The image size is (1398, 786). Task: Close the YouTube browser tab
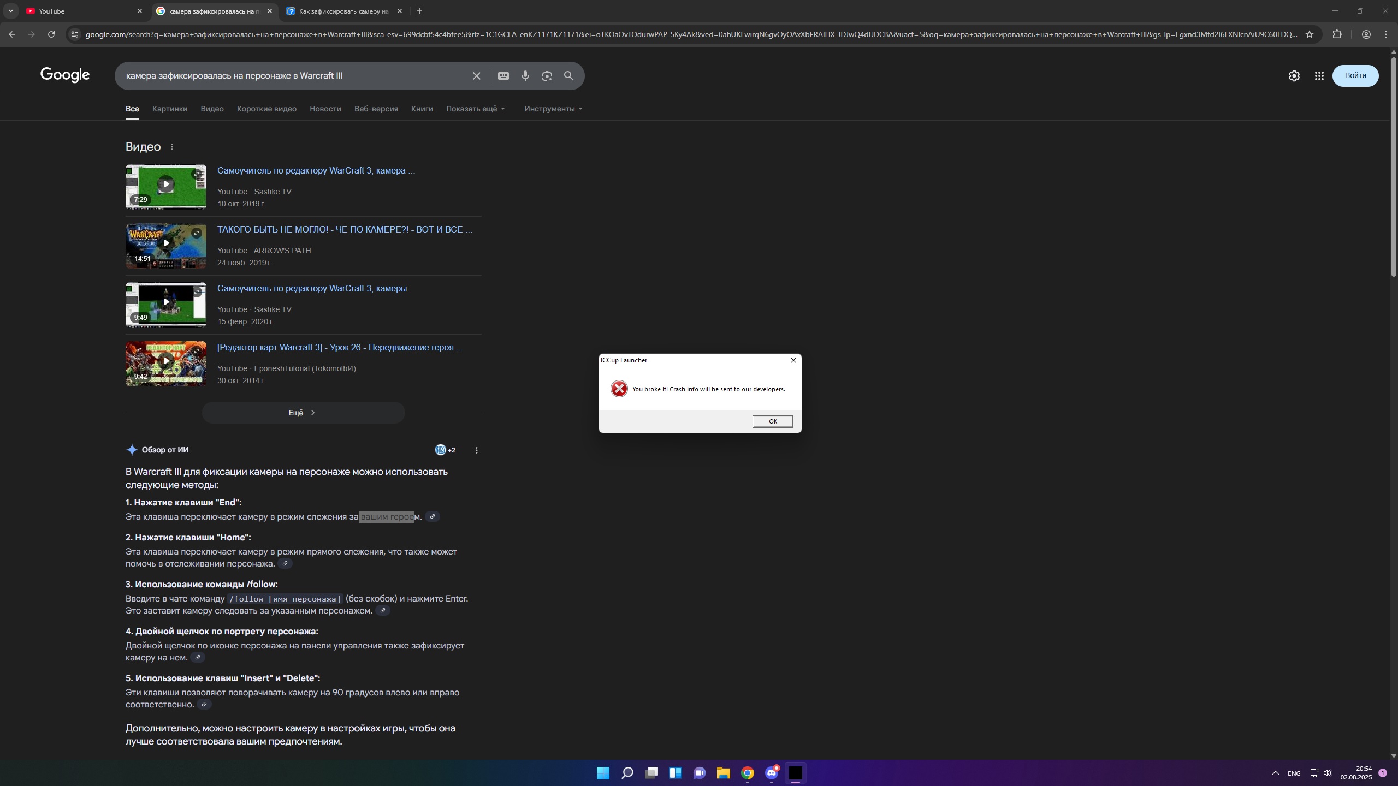coord(139,11)
